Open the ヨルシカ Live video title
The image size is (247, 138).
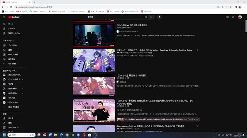click(x=132, y=25)
